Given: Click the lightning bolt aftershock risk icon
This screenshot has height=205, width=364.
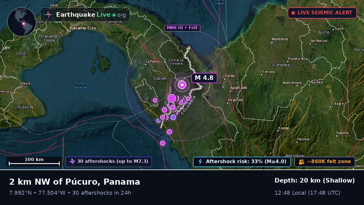Looking at the screenshot, I should (x=200, y=162).
